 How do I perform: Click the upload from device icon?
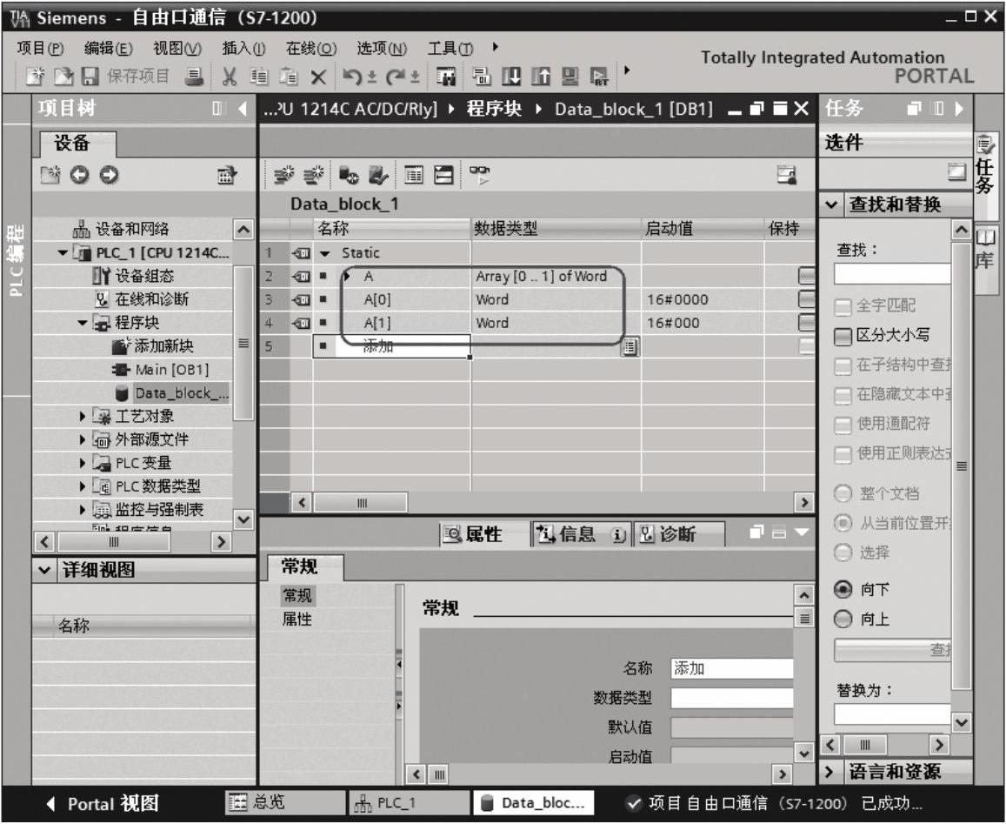(x=541, y=77)
